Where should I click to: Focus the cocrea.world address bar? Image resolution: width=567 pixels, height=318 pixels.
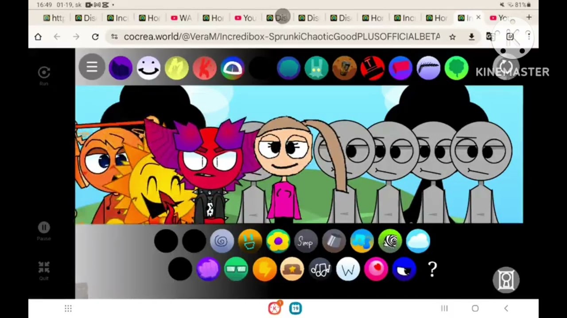(282, 37)
